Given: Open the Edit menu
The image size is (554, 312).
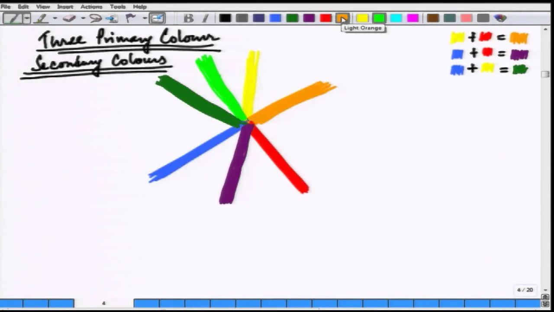Looking at the screenshot, I should click(23, 6).
